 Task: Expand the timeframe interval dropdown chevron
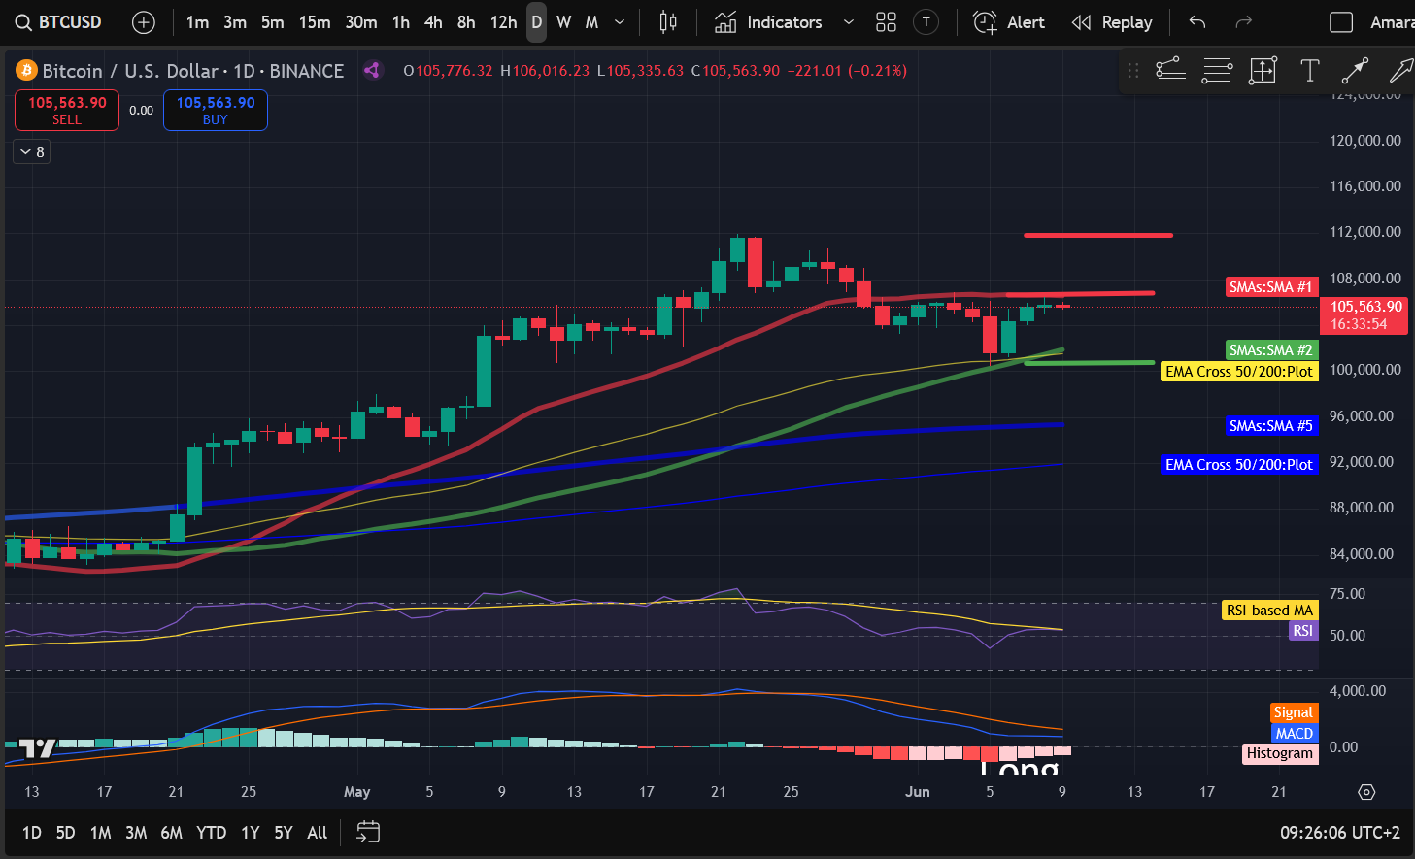(620, 22)
